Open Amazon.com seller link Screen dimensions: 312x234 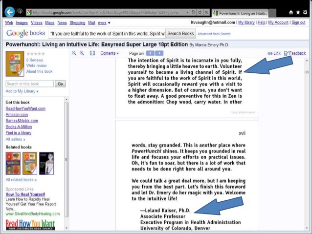(x=17, y=115)
